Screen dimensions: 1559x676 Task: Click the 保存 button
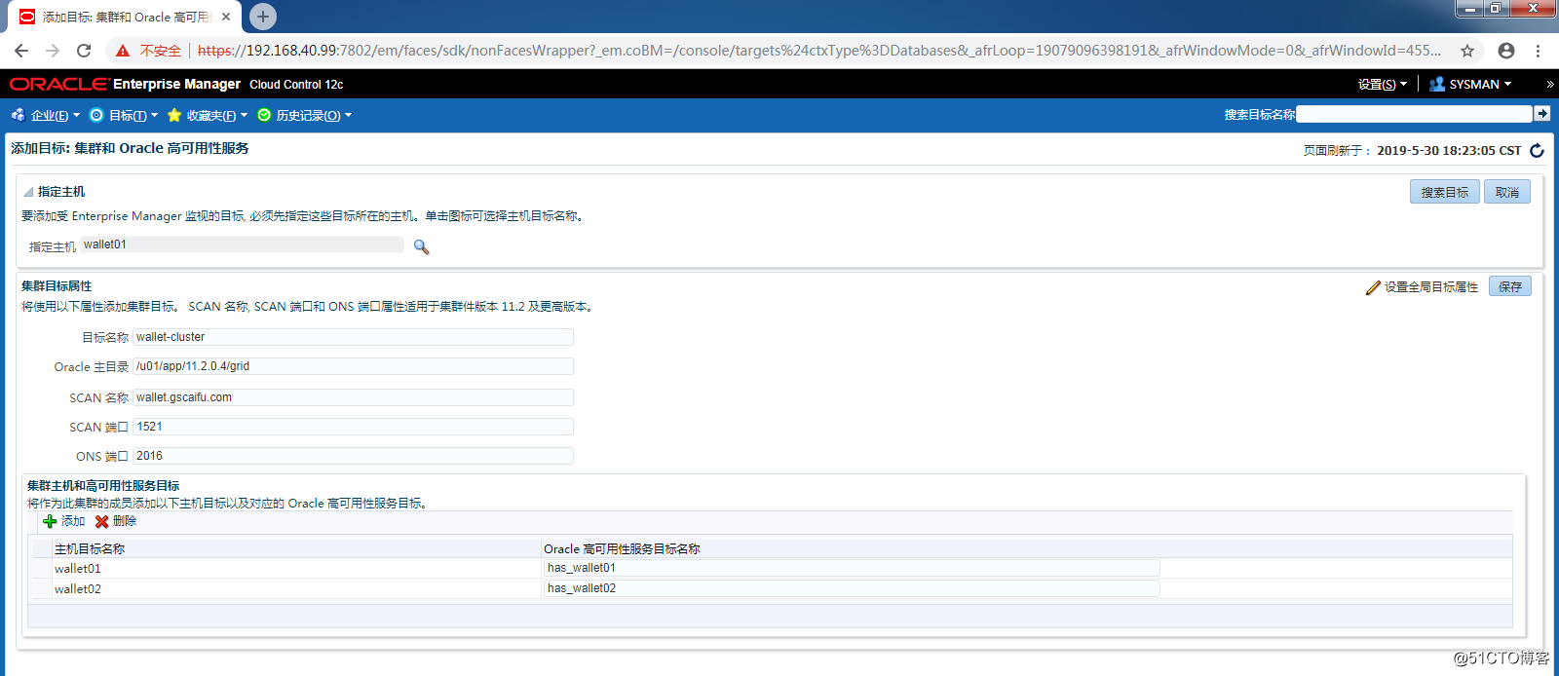pyautogui.click(x=1510, y=286)
